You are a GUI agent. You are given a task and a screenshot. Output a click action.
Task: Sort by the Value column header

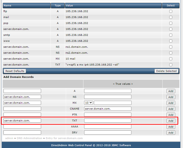(113, 6)
